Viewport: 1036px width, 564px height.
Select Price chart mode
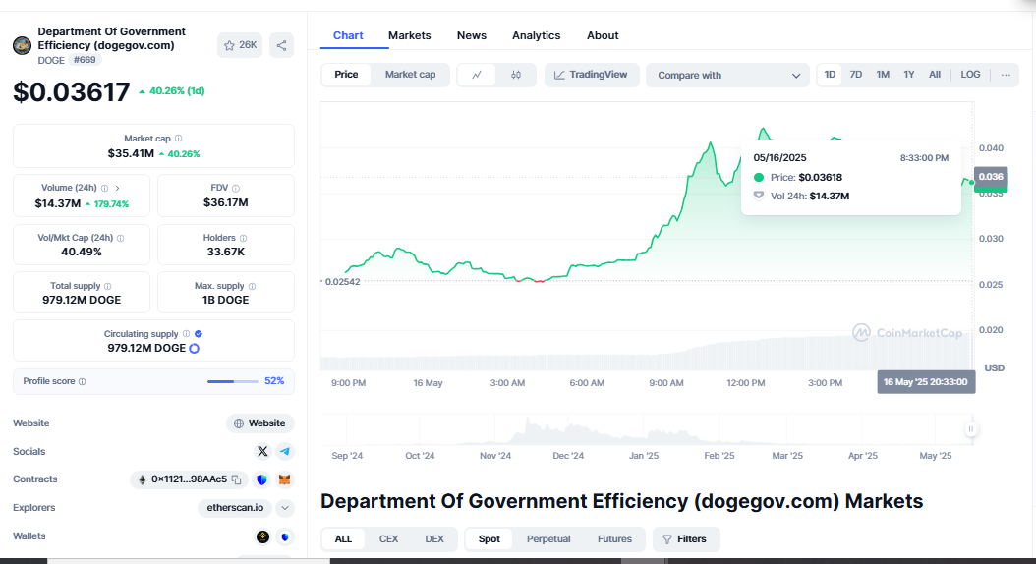[x=346, y=75]
